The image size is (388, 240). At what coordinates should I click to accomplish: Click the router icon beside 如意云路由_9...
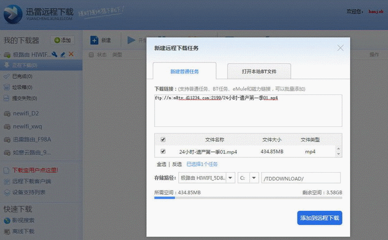tap(7, 152)
